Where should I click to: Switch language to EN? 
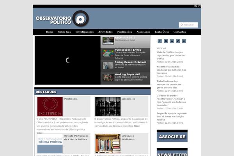point(195,6)
